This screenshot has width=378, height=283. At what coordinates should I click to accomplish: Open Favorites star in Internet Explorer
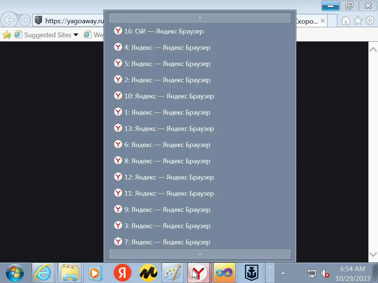click(358, 21)
